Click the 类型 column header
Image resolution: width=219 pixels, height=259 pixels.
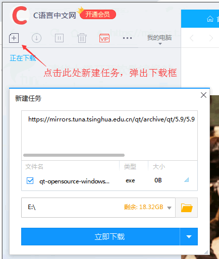click(x=130, y=167)
